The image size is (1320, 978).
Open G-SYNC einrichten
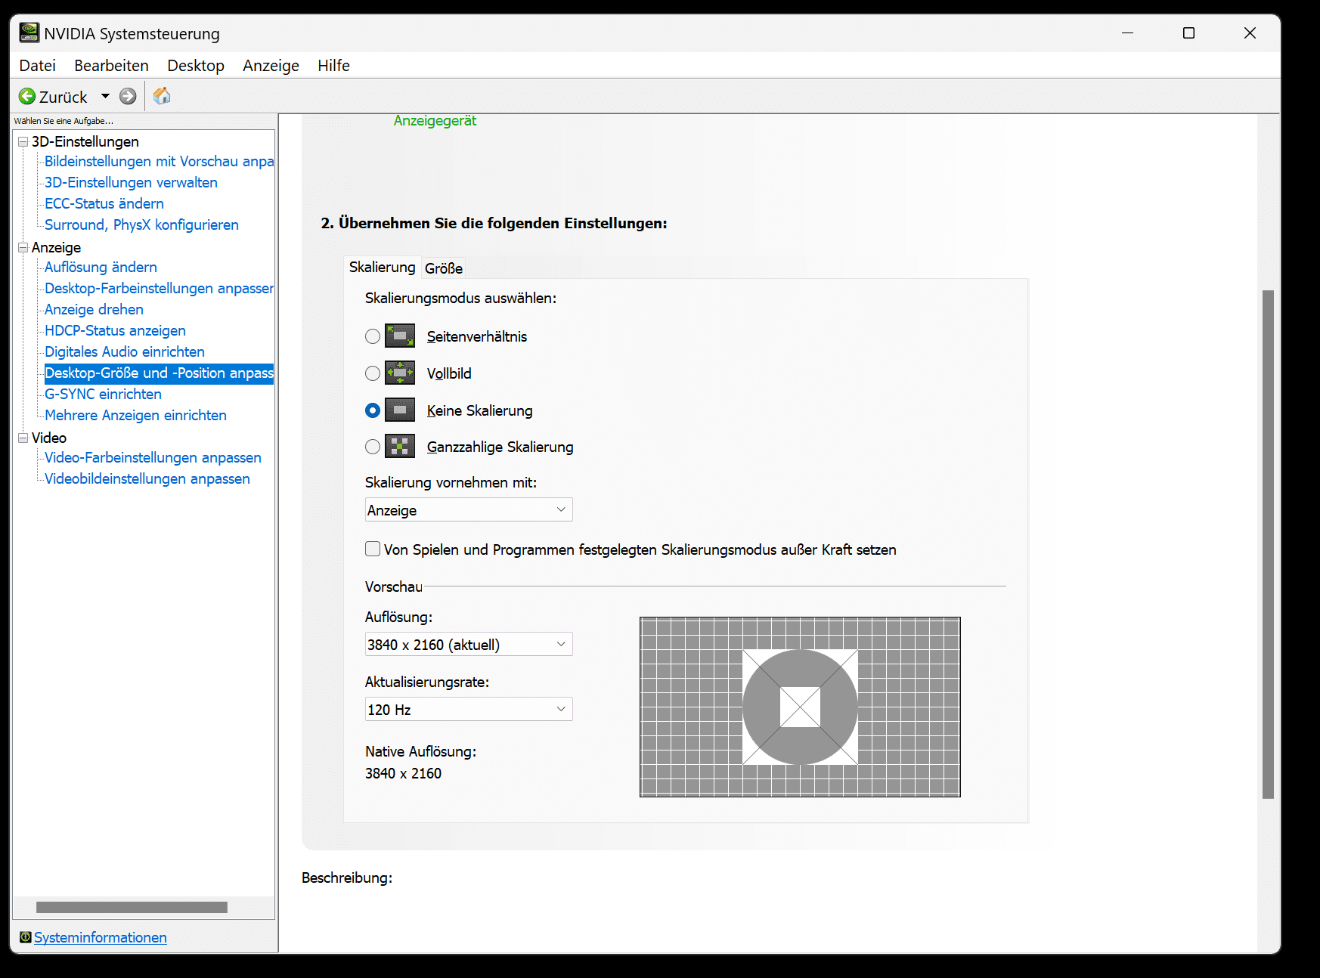(x=103, y=394)
